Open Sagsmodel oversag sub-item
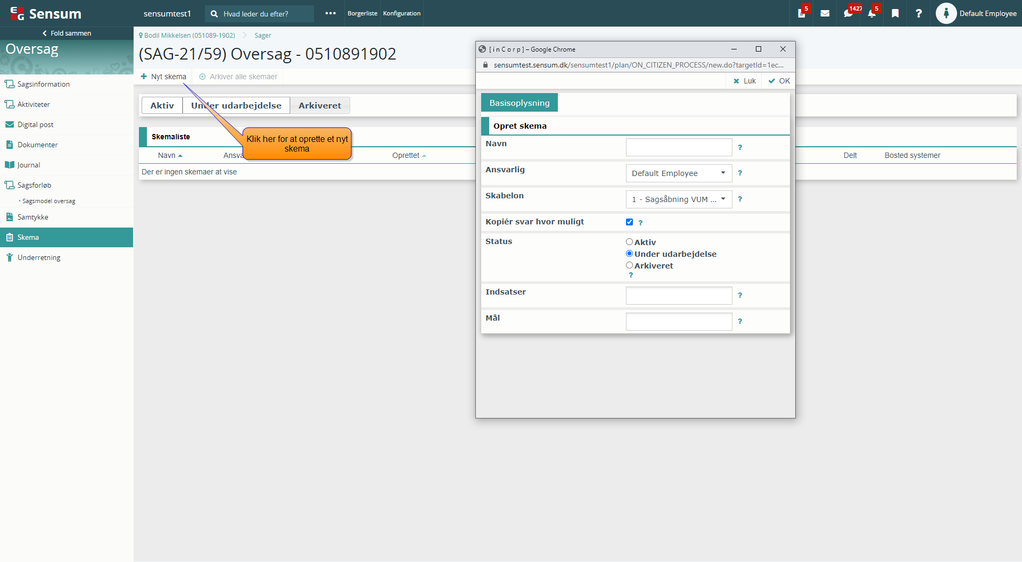This screenshot has width=1022, height=562. [x=48, y=201]
